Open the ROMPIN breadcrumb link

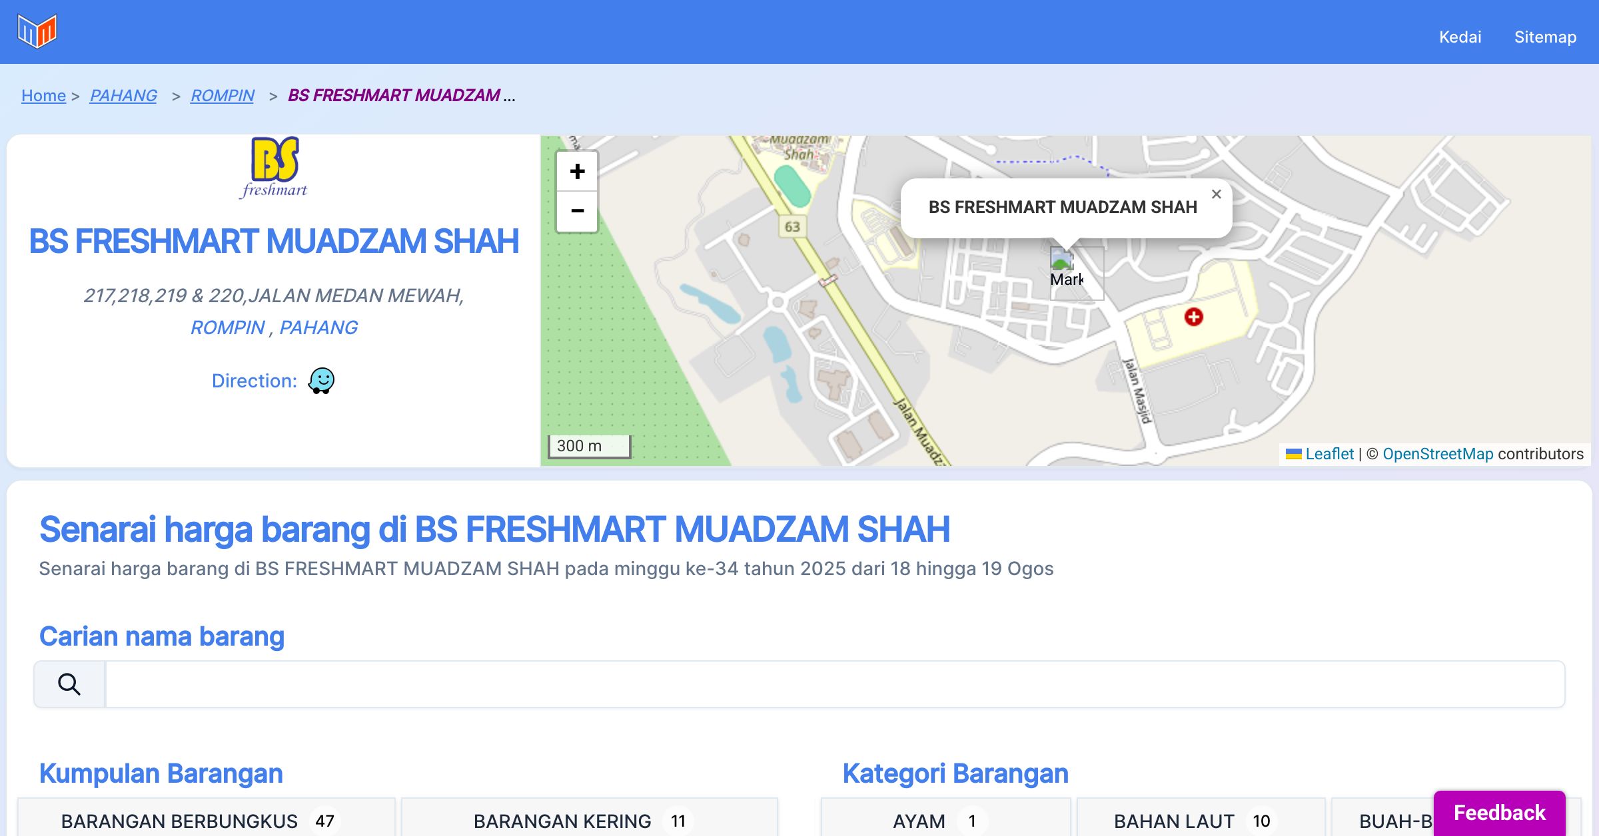click(x=223, y=96)
